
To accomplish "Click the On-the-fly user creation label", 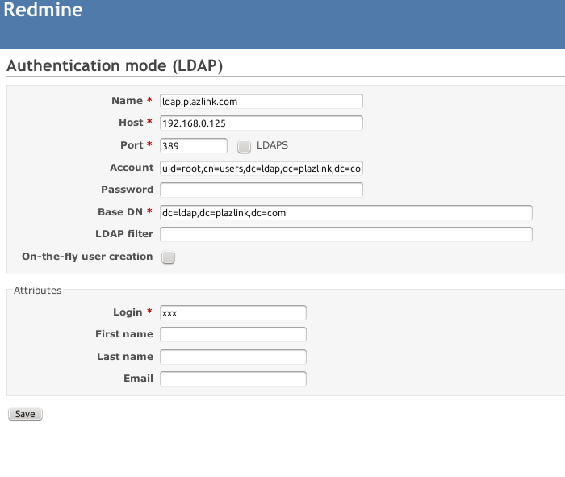I will pyautogui.click(x=87, y=257).
